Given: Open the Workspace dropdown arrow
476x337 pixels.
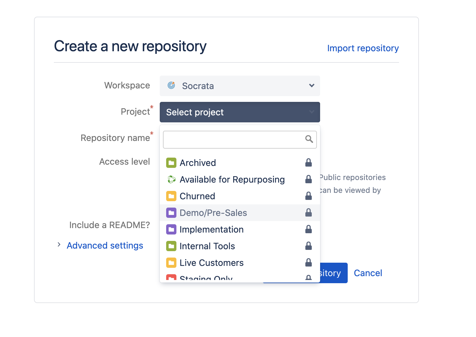Looking at the screenshot, I should coord(312,86).
